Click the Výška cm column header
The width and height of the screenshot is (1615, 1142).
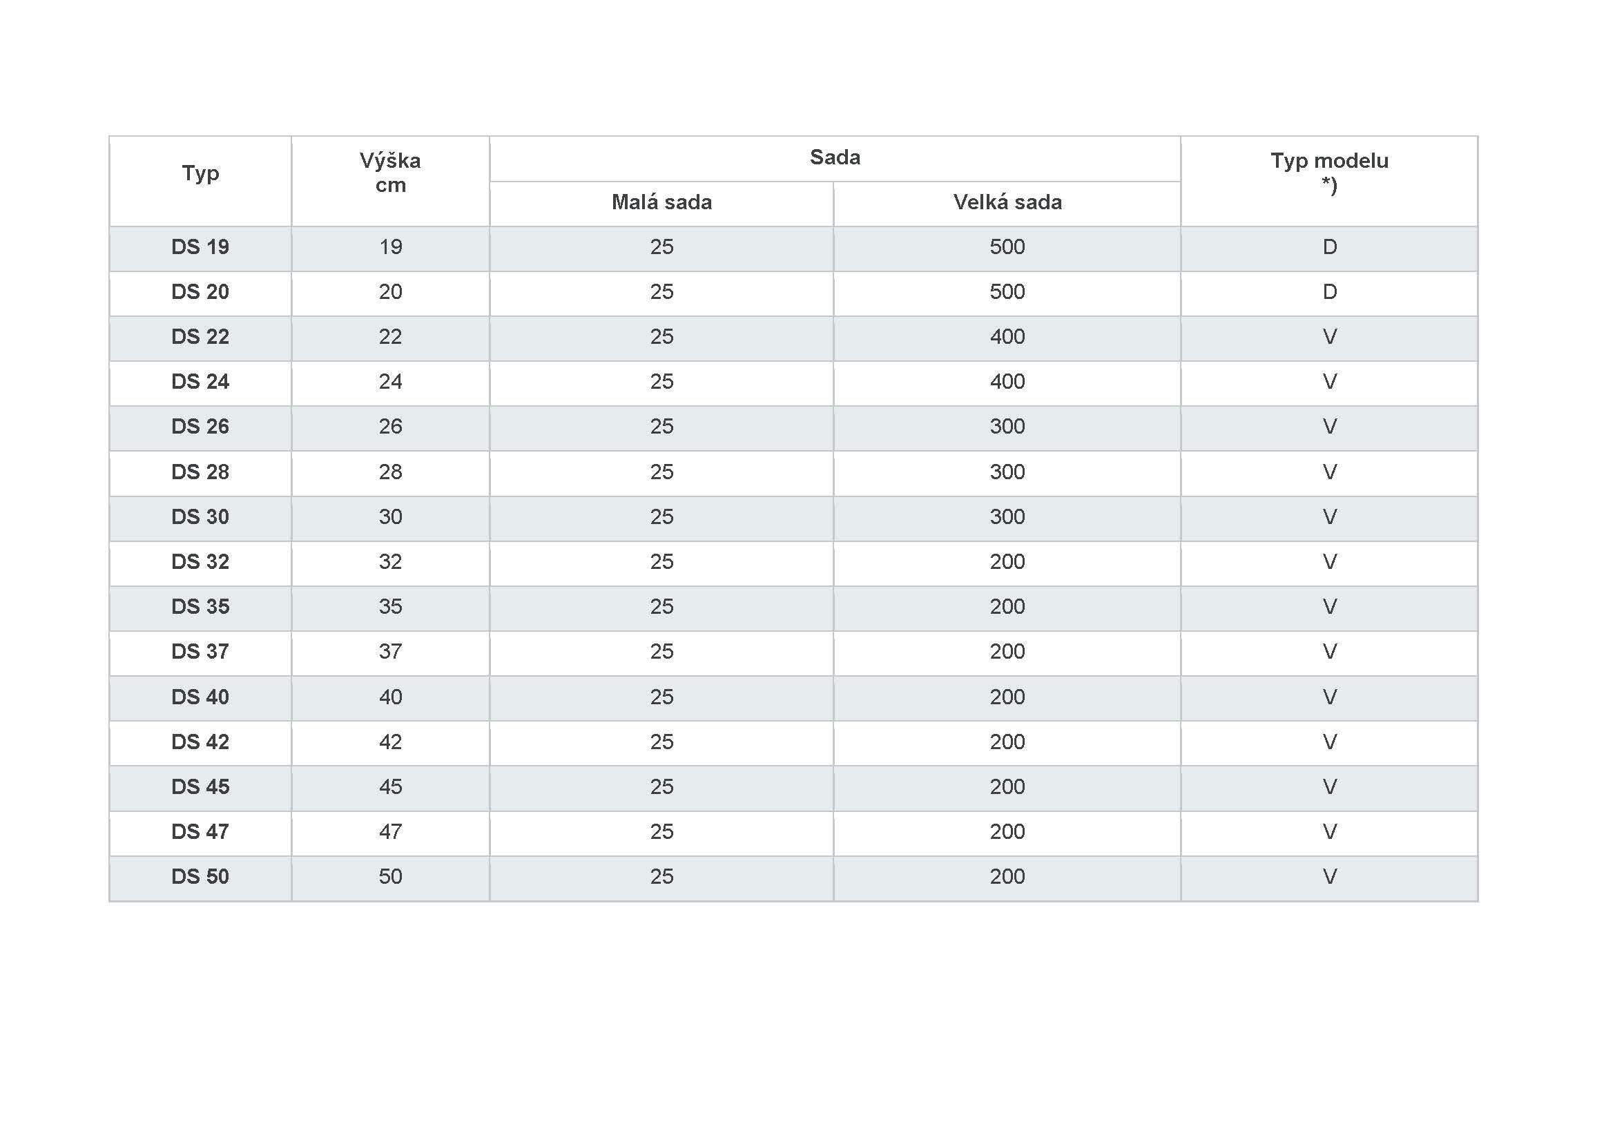point(390,173)
